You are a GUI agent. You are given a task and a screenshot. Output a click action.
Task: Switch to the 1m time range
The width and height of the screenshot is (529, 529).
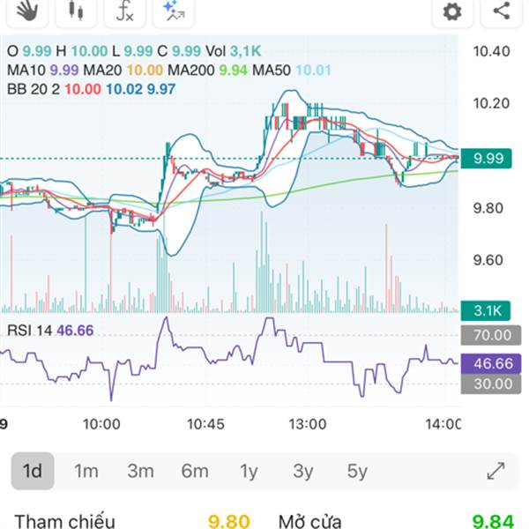tap(86, 471)
